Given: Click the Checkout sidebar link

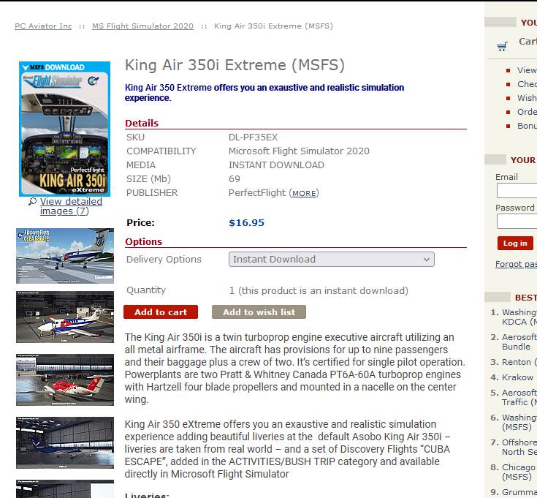Looking at the screenshot, I should pos(527,84).
